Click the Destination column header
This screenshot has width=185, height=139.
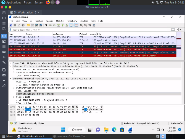(x=58, y=34)
